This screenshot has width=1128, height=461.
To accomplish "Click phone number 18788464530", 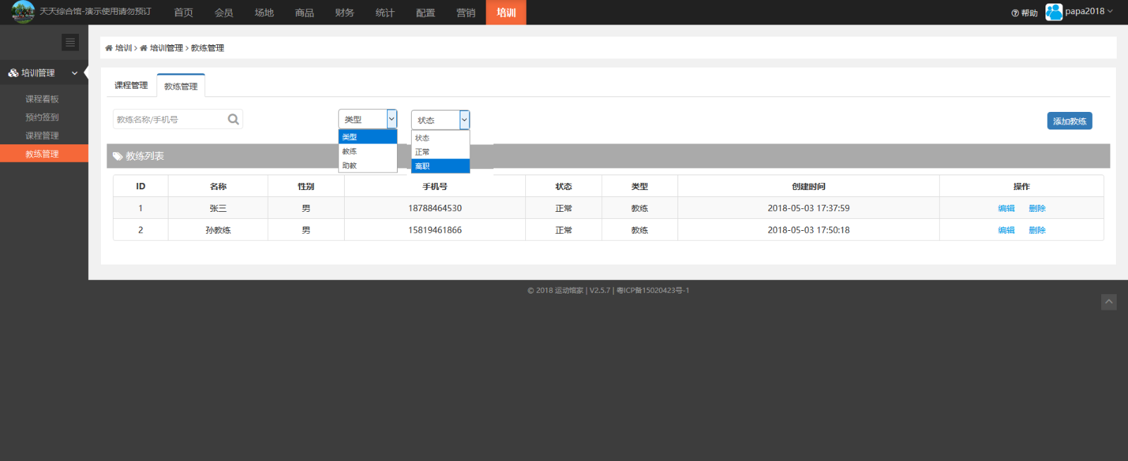I will [x=435, y=208].
